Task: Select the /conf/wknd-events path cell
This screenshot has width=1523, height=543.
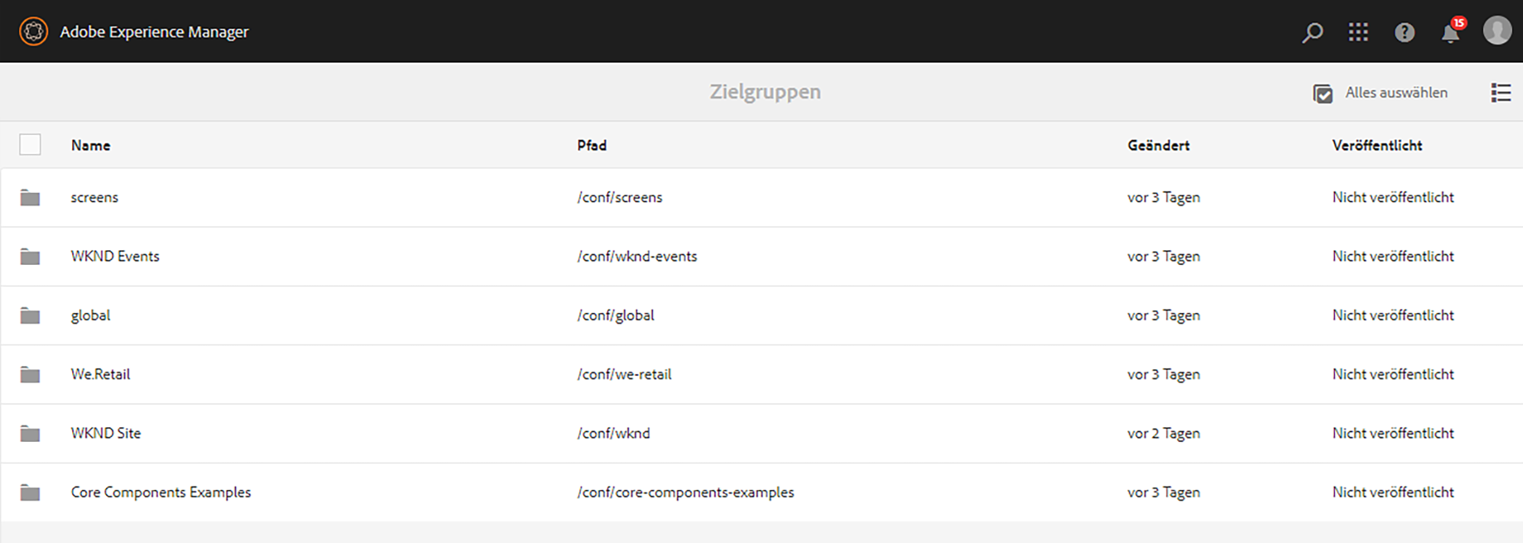Action: click(x=637, y=256)
